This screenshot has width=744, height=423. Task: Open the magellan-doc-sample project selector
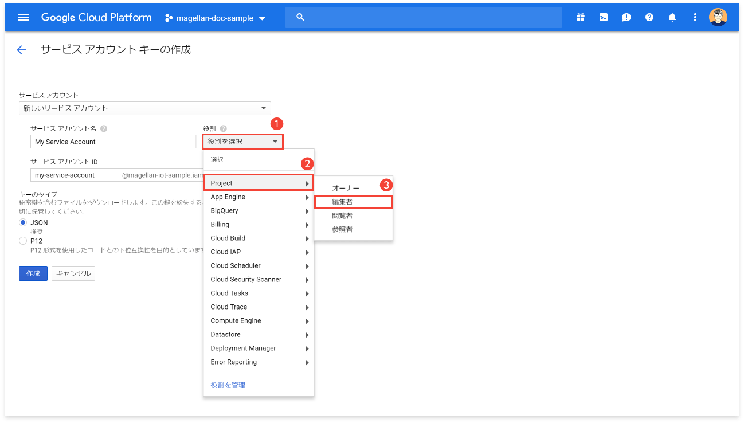(216, 18)
